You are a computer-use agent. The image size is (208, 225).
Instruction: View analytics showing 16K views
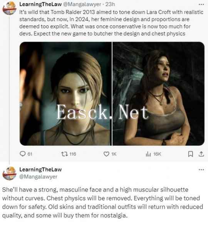tap(148, 154)
